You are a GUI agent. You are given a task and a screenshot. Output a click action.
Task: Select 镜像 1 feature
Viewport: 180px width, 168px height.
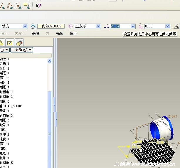pos(5,111)
